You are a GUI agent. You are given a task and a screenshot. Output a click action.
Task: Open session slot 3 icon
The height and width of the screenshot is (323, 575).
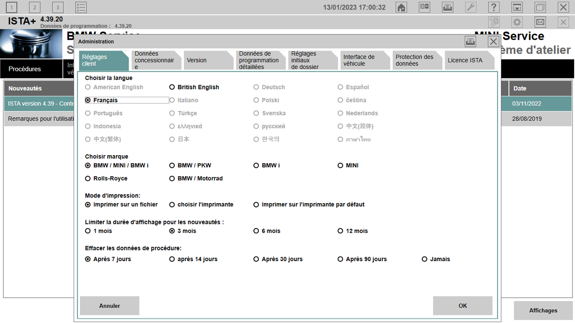point(58,7)
